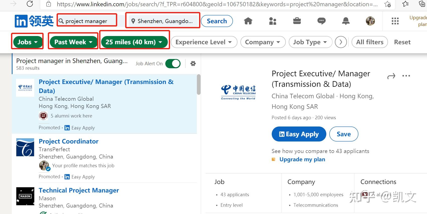
Task: Open Notifications bell icon
Action: [x=346, y=21]
